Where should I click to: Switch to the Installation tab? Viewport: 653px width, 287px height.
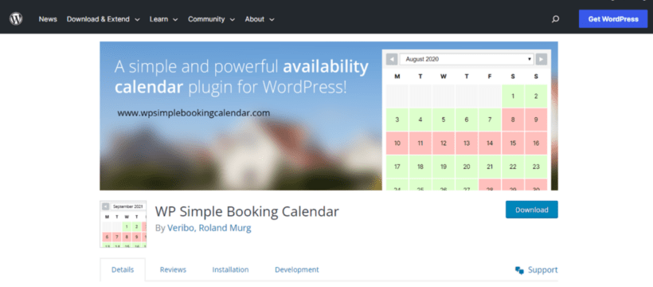[230, 269]
